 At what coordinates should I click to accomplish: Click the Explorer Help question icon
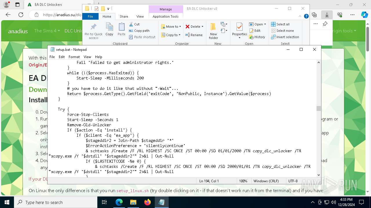tap(306, 16)
